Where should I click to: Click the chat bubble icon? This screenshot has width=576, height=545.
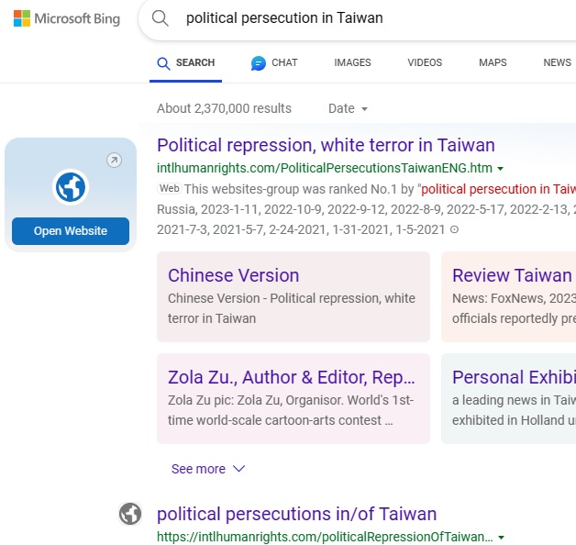(x=259, y=63)
